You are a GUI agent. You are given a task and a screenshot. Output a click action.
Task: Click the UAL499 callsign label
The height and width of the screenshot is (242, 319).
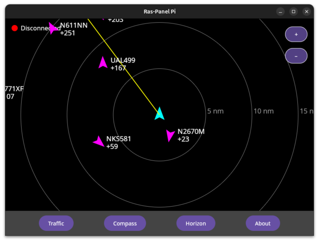pos(123,60)
